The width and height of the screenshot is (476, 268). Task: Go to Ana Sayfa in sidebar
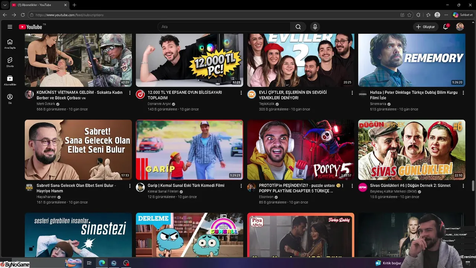tap(10, 44)
